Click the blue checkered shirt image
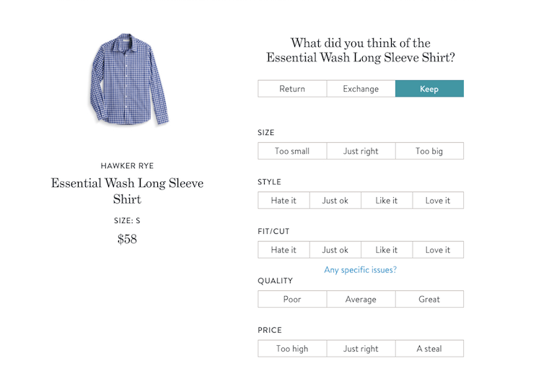 pyautogui.click(x=129, y=79)
